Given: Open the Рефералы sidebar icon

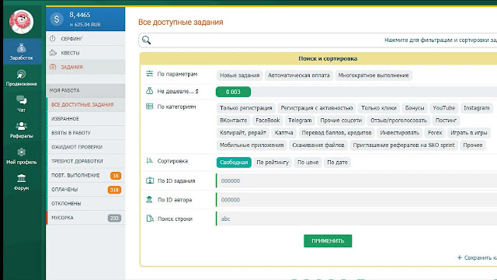Looking at the screenshot, I should tap(22, 126).
